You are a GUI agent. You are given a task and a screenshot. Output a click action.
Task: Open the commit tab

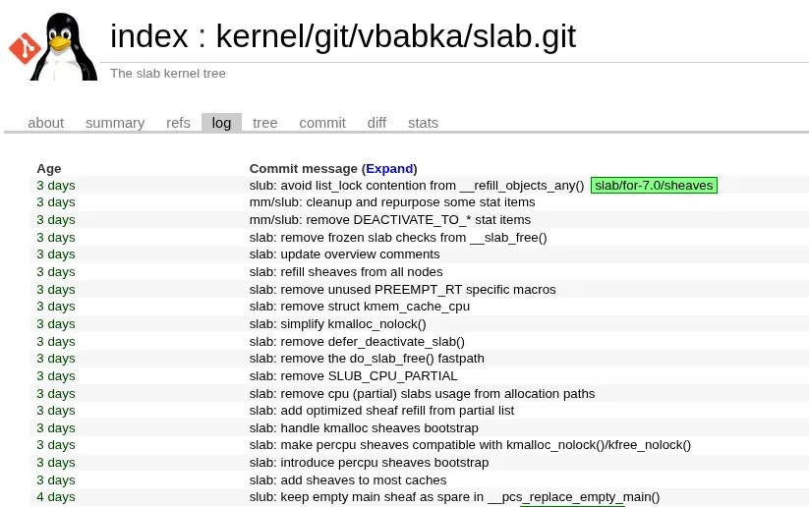pyautogui.click(x=322, y=123)
